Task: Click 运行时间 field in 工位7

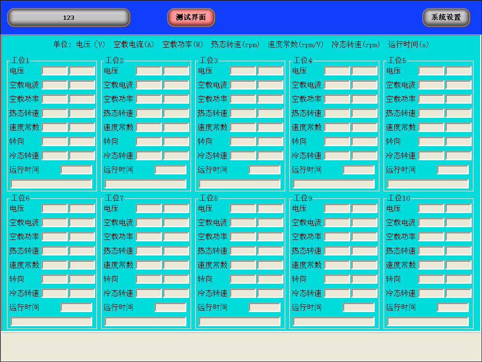Action: 170,307
